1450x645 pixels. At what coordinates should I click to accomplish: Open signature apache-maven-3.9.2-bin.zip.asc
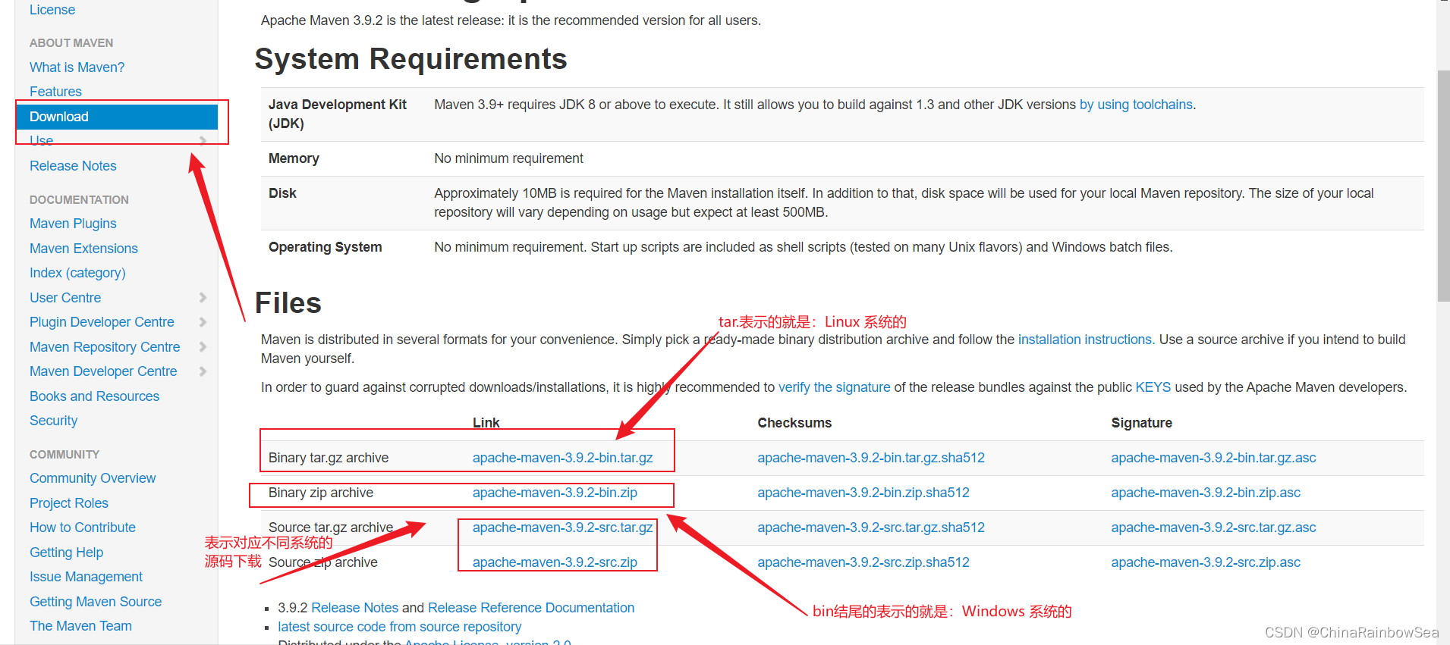[1206, 493]
